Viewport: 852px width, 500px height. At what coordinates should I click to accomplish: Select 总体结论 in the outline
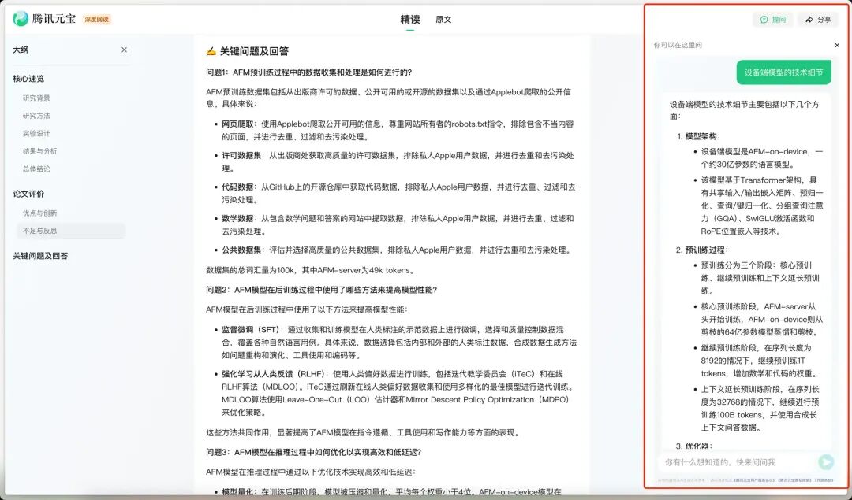pos(36,169)
